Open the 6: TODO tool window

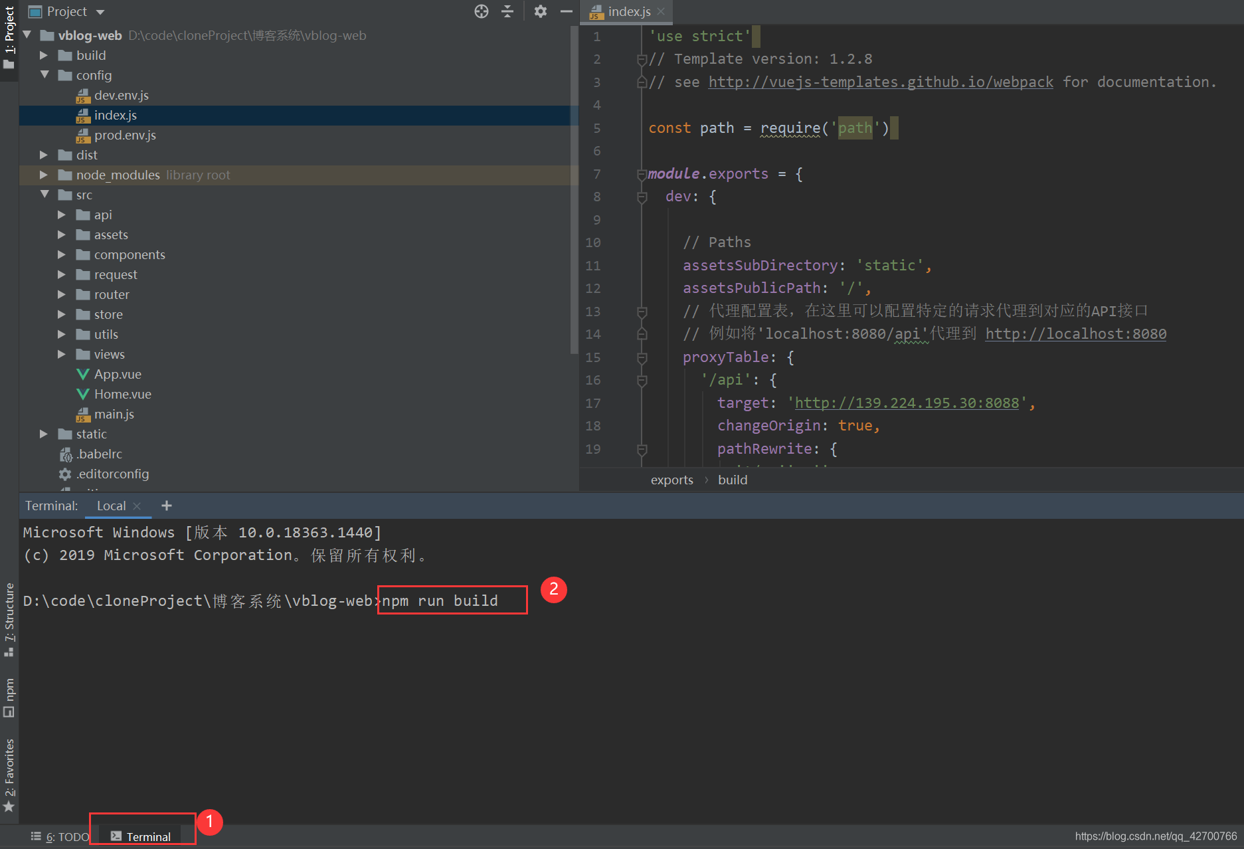click(60, 836)
